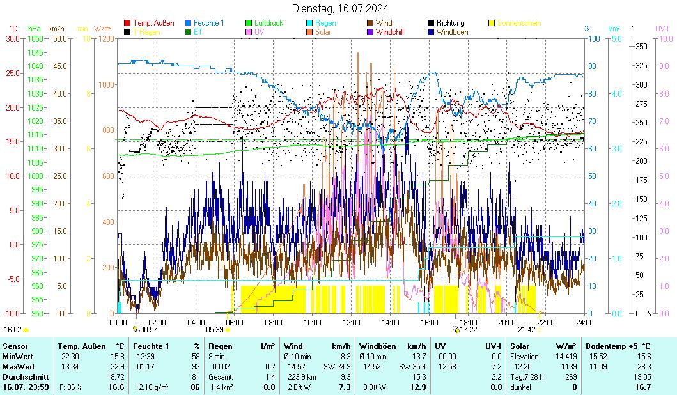Click the green Luftdruck legend square
677x395 pixels.
pyautogui.click(x=249, y=23)
